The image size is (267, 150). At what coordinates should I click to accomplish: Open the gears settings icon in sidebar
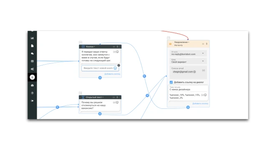pyautogui.click(x=32, y=69)
